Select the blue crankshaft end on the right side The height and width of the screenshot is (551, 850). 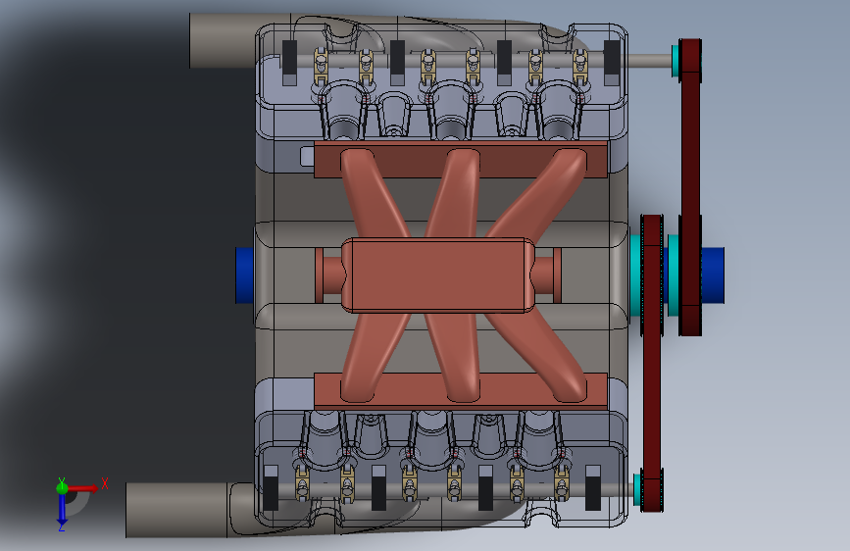[713, 275]
